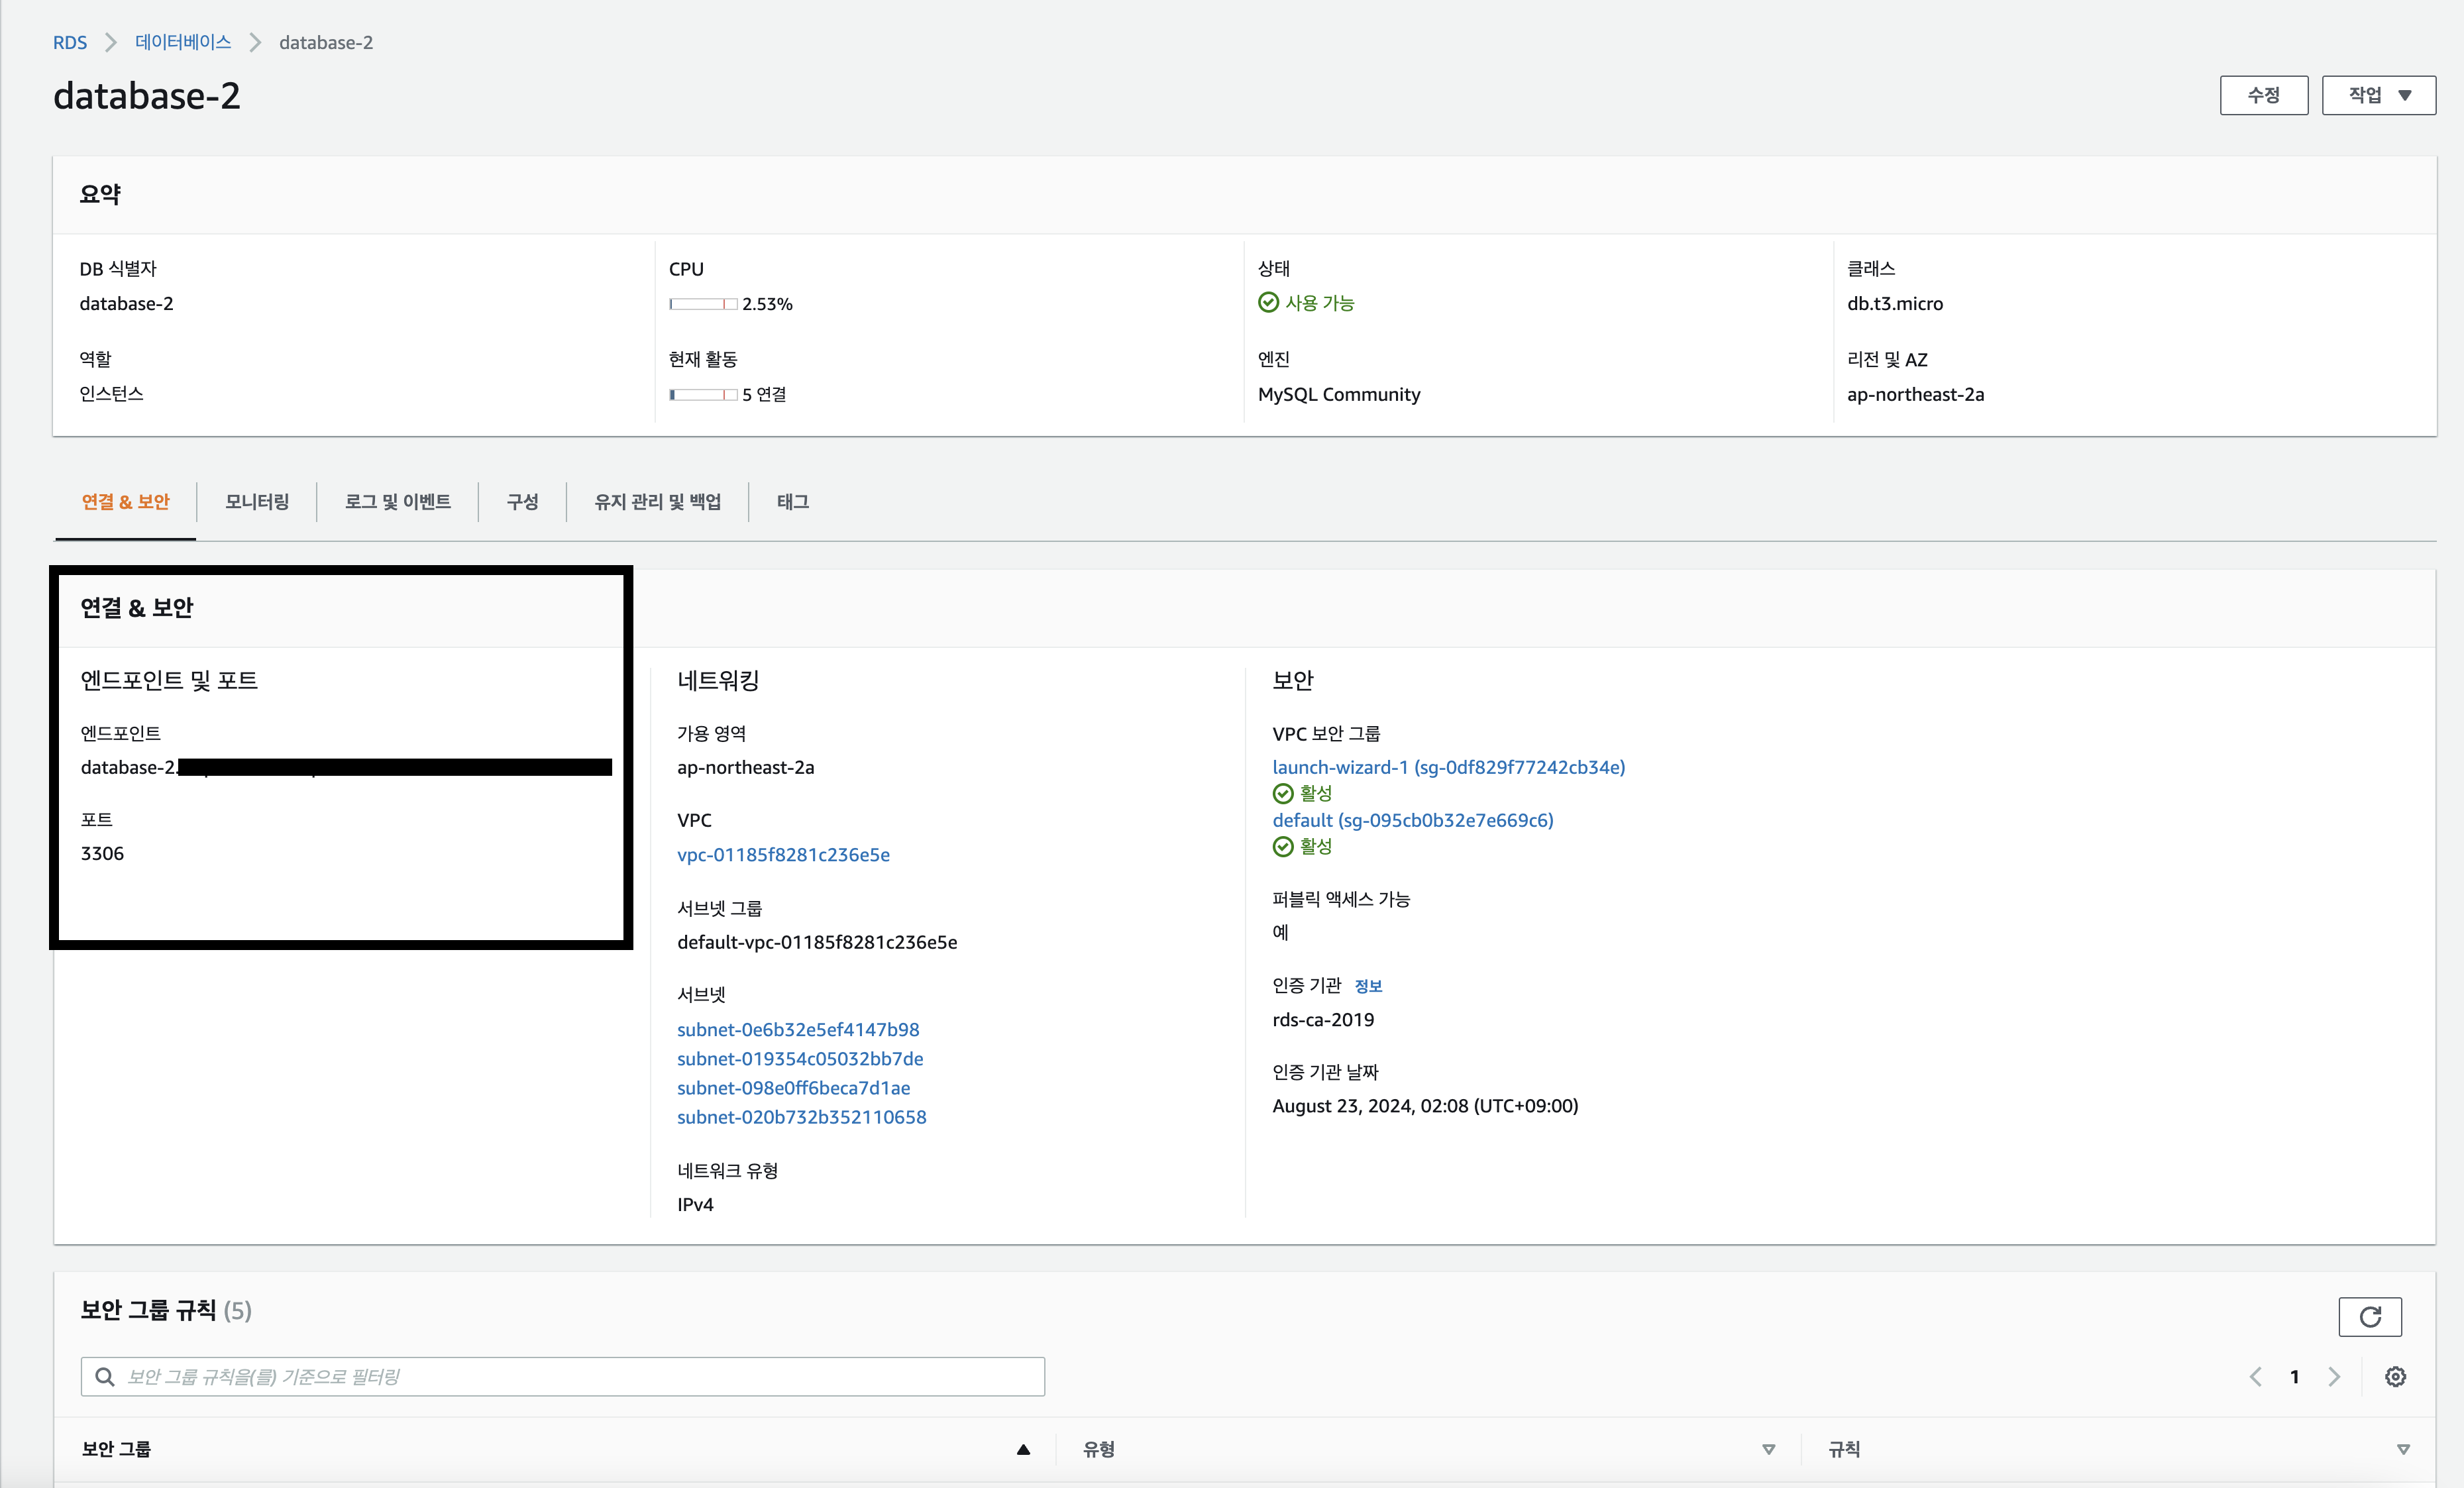Click the 수정 modify button
This screenshot has width=2464, height=1488.
tap(2263, 95)
